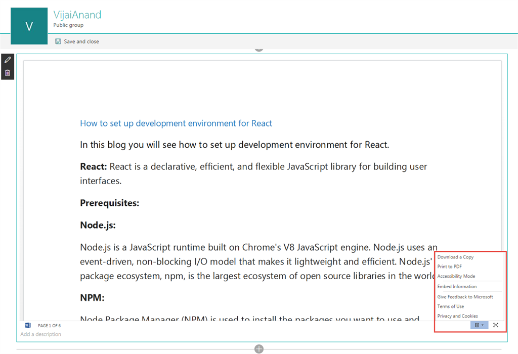Screen dimensions: 518x354
Task: Click the up arrow above the document preview
Action: click(x=259, y=48)
